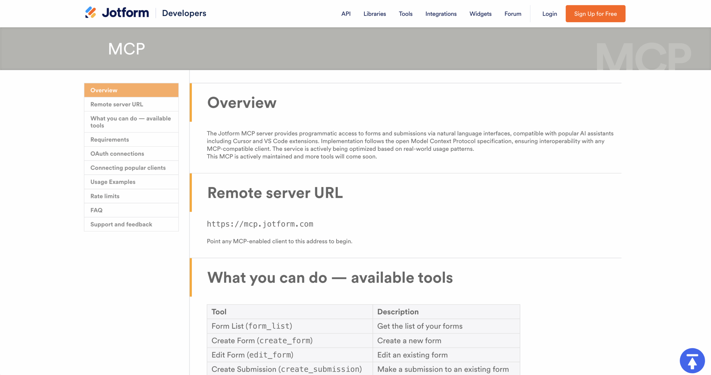This screenshot has height=375, width=711.
Task: Go to Requirements sidebar item
Action: click(131, 140)
